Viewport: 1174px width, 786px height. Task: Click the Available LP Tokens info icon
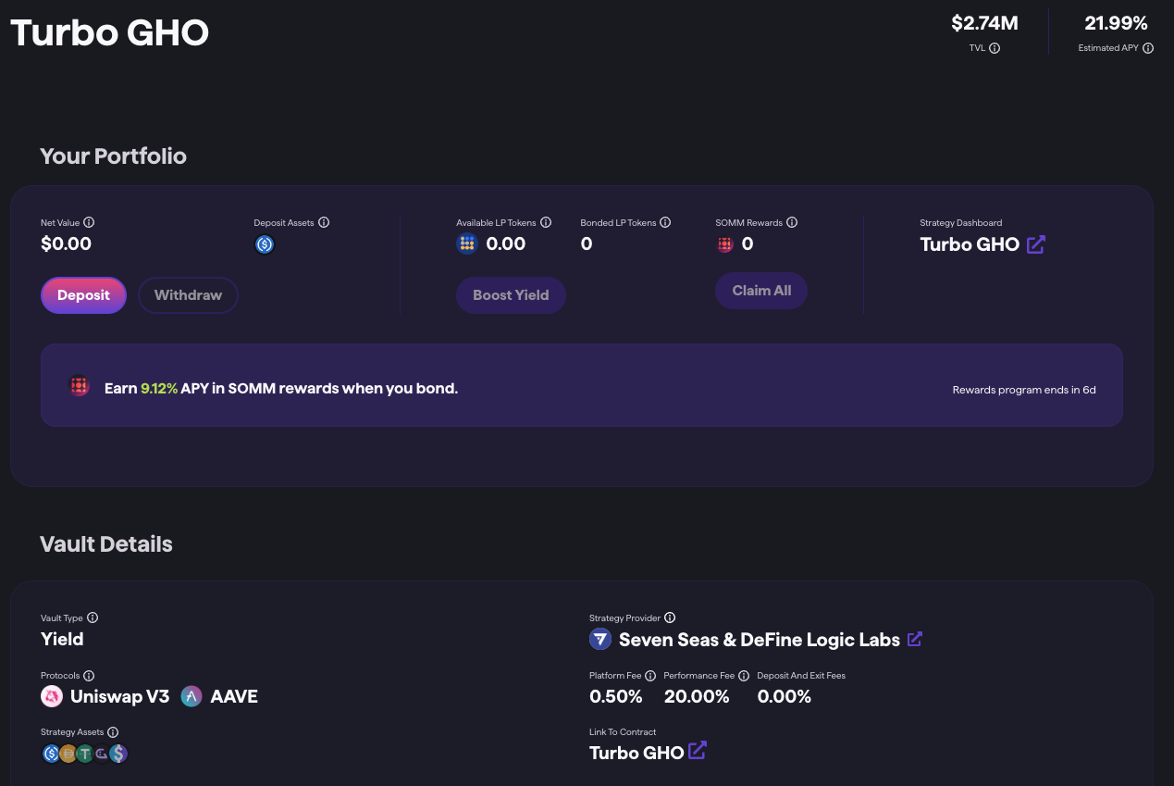tap(546, 222)
